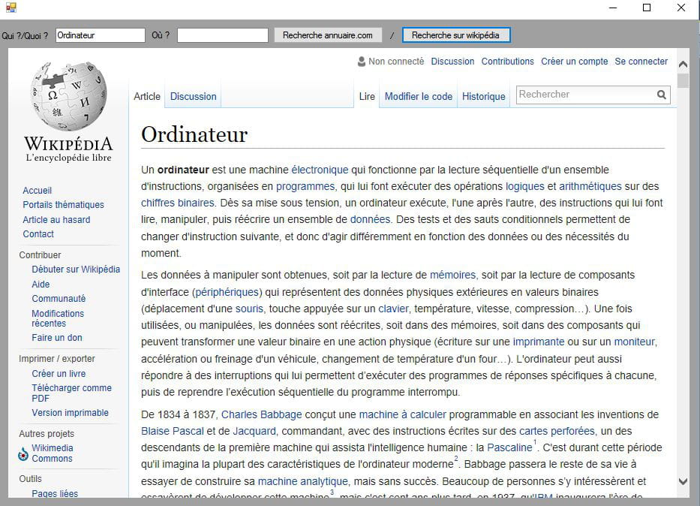Open Article au hasard link
Viewport: 700px width, 506px height.
[56, 220]
